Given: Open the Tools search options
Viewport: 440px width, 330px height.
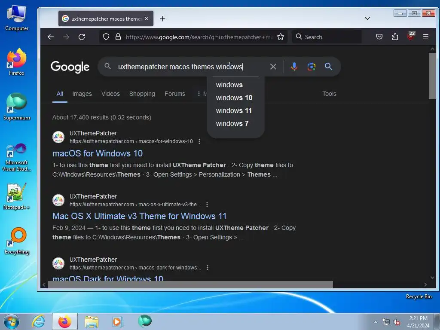Looking at the screenshot, I should (329, 94).
